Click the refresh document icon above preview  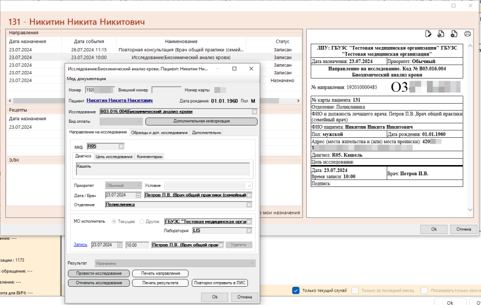pyautogui.click(x=441, y=34)
